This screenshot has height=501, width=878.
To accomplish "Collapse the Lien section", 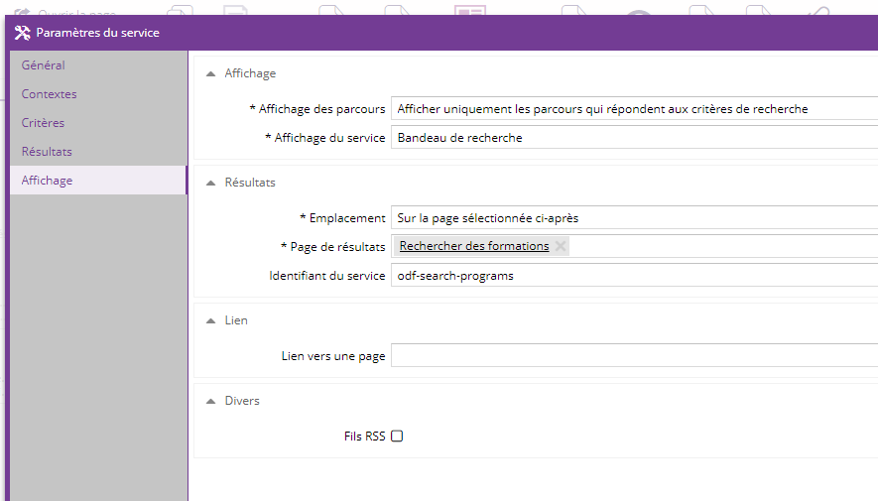I will 210,320.
